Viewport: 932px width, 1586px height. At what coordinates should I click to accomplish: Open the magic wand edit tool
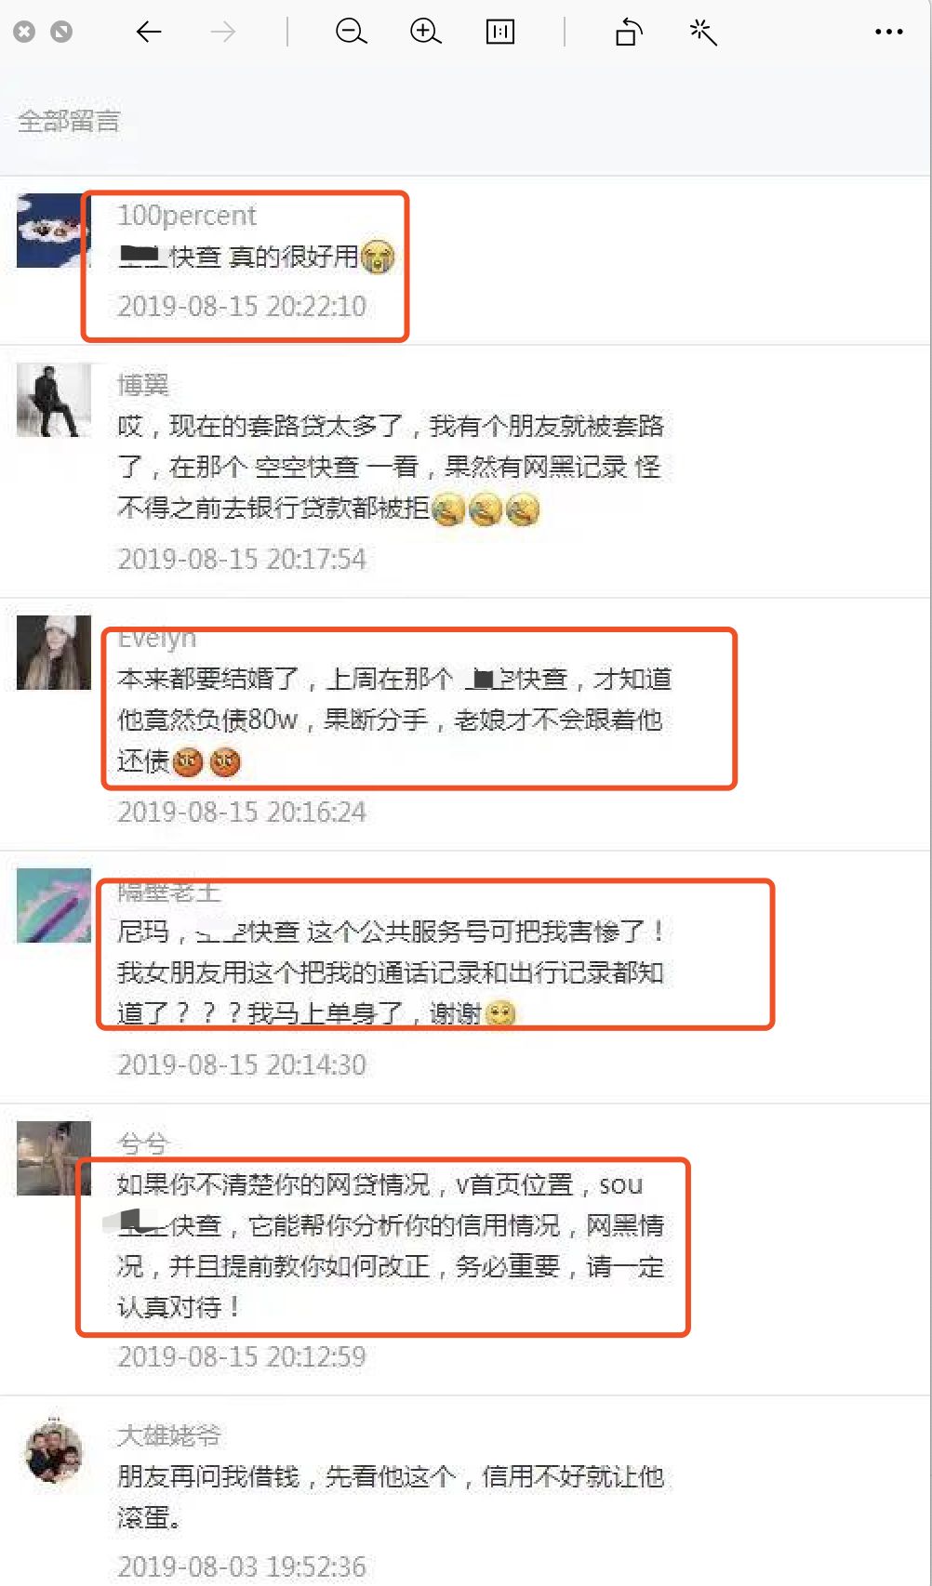pos(703,32)
